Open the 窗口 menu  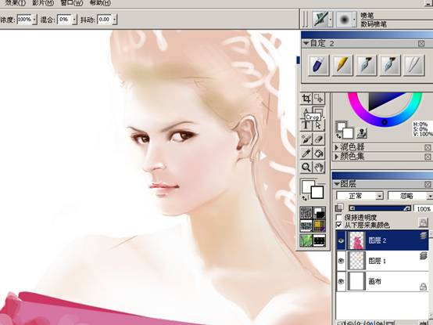72,3
